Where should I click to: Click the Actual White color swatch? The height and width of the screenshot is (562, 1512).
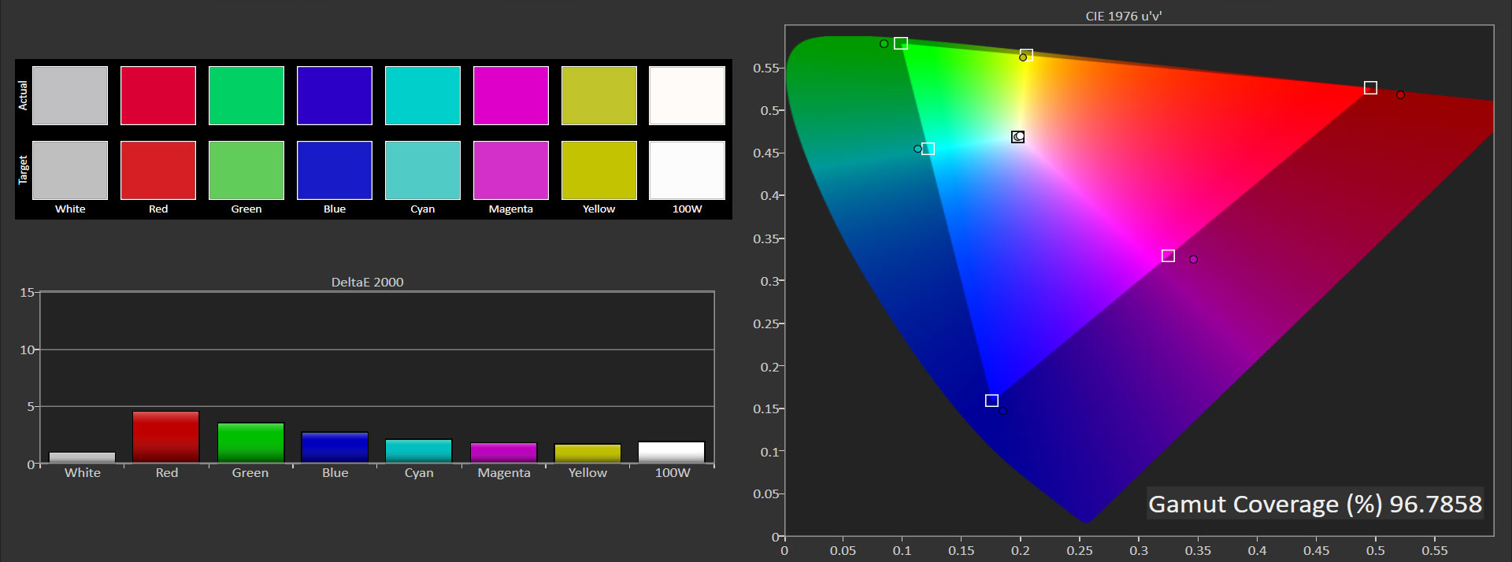(70, 95)
